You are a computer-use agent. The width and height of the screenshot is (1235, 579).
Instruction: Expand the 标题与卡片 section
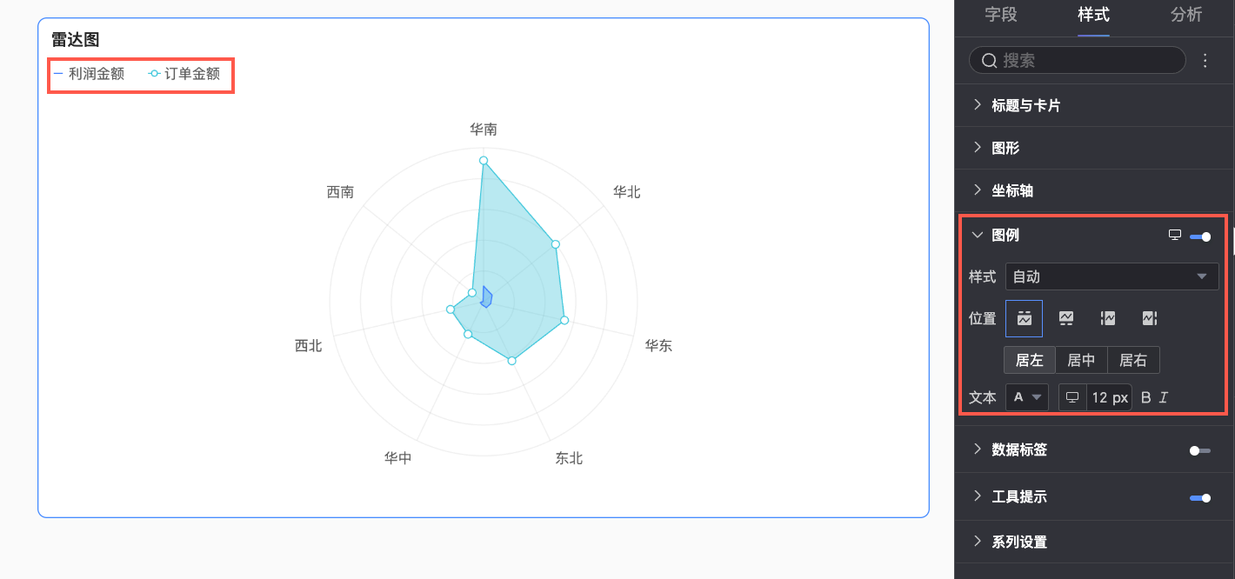point(1025,105)
